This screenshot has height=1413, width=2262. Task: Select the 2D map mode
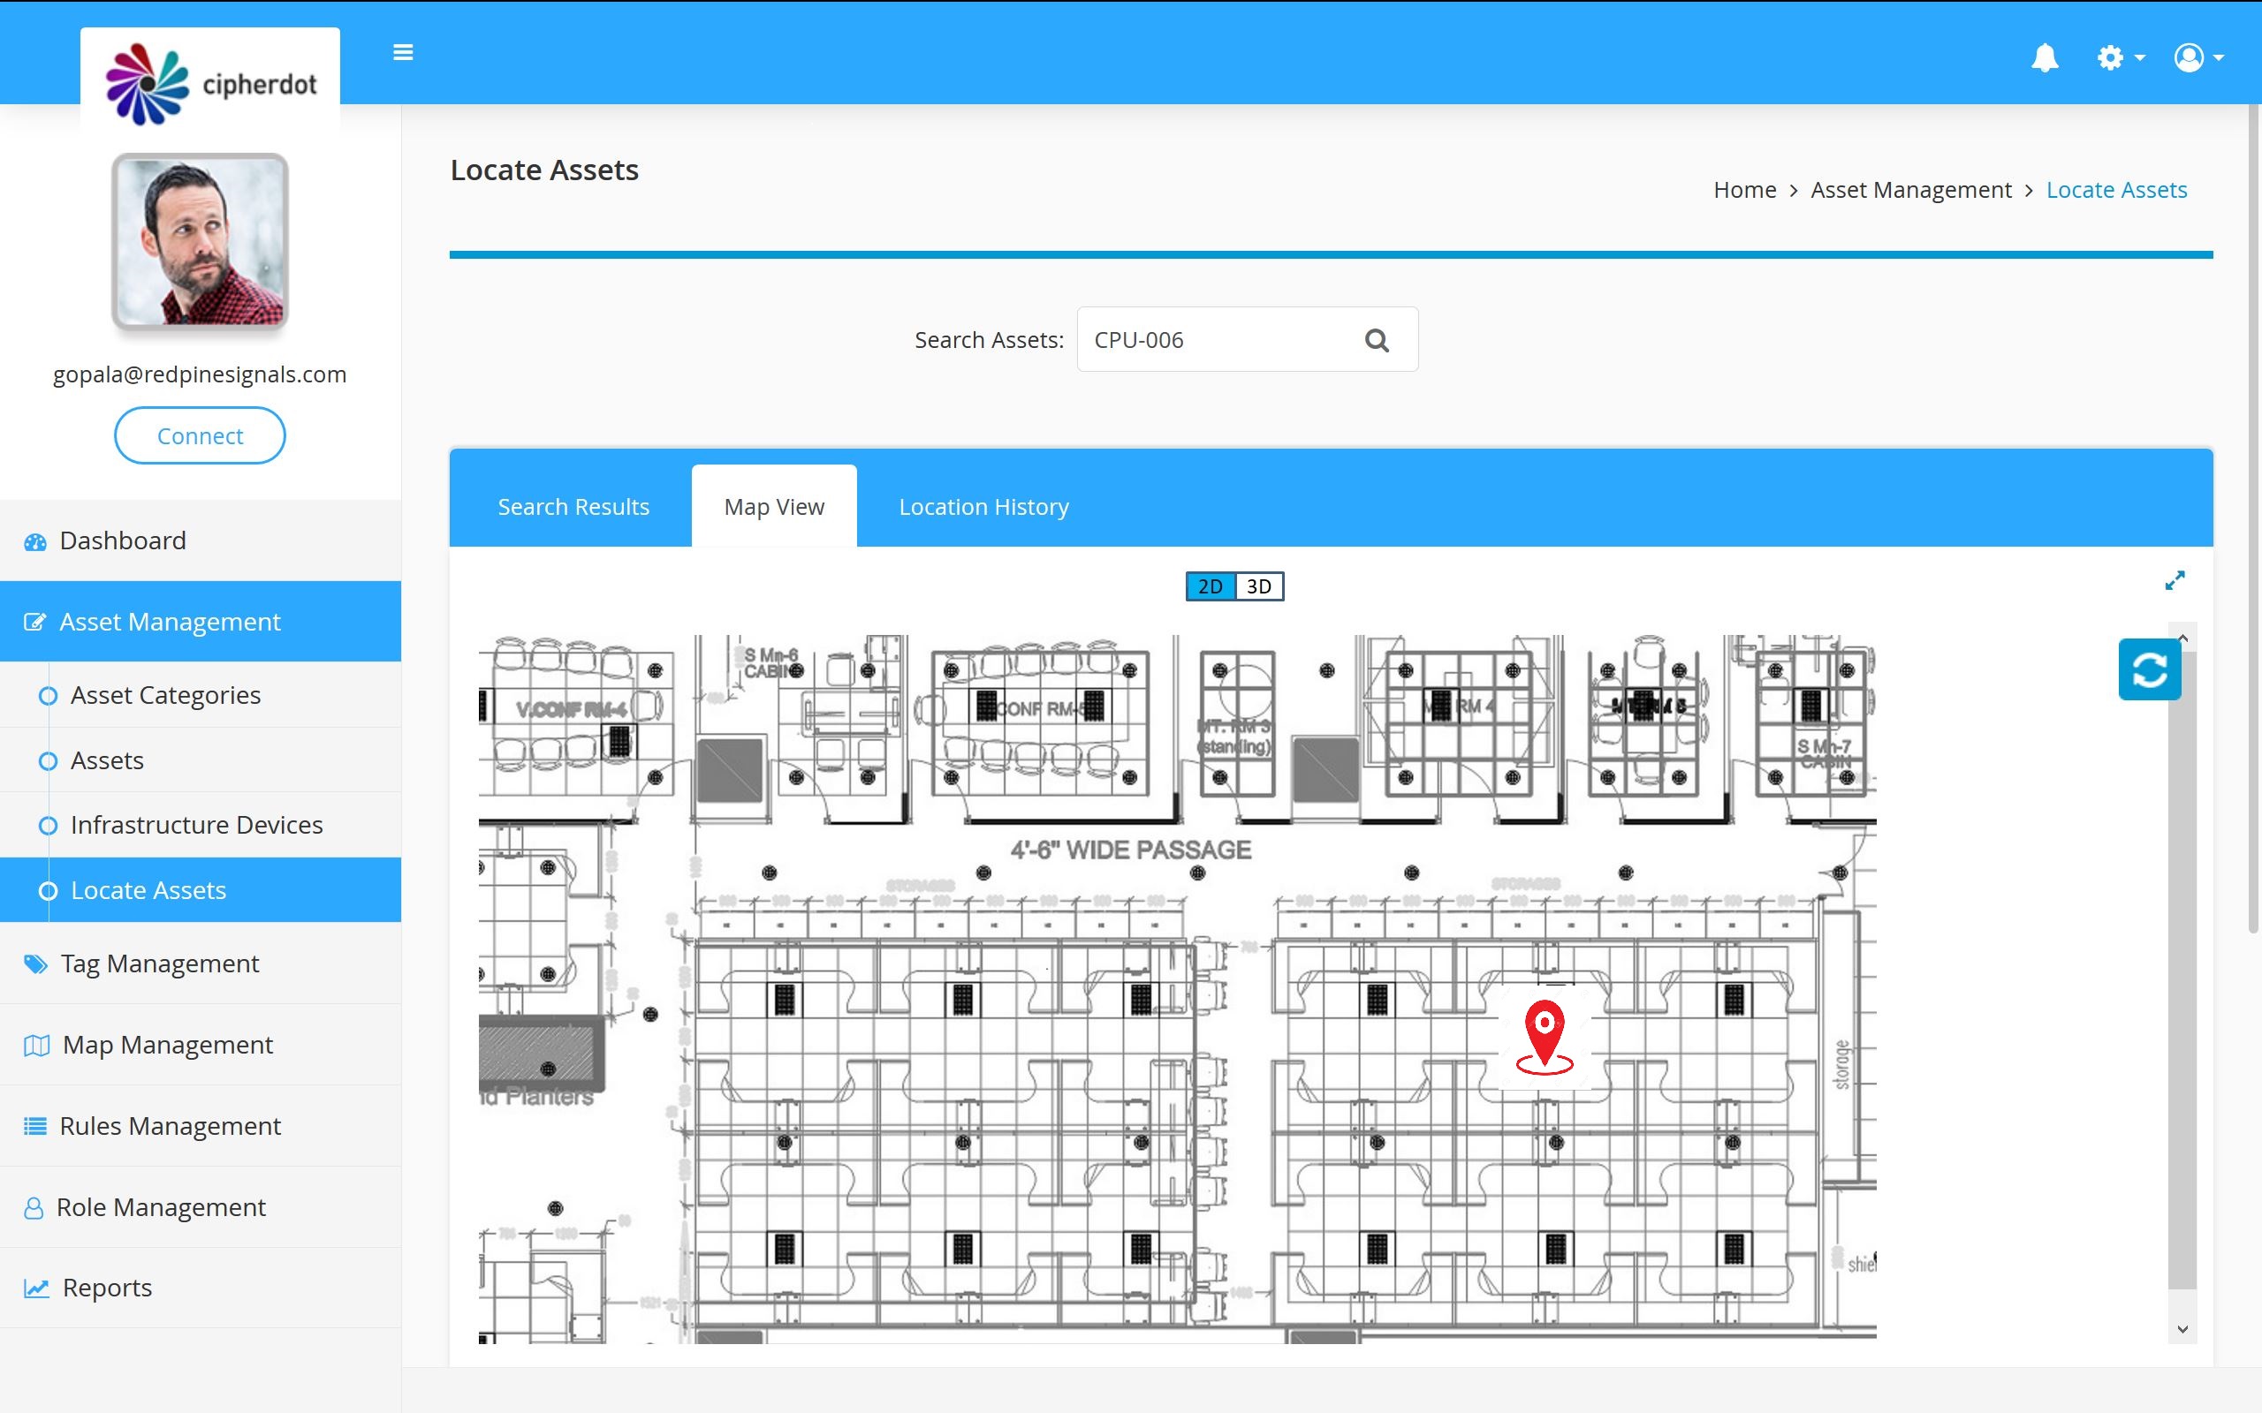point(1211,587)
